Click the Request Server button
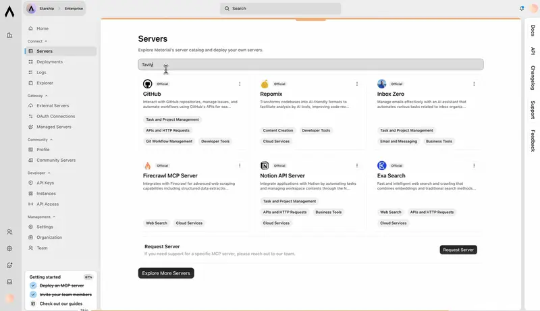Screen dimensions: 540x311 click(x=458, y=250)
